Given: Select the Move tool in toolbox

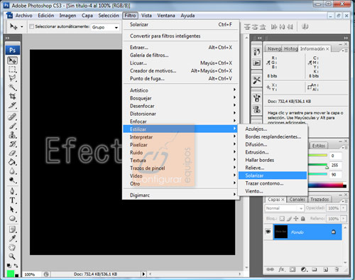Looking at the screenshot, I should coord(12,60).
